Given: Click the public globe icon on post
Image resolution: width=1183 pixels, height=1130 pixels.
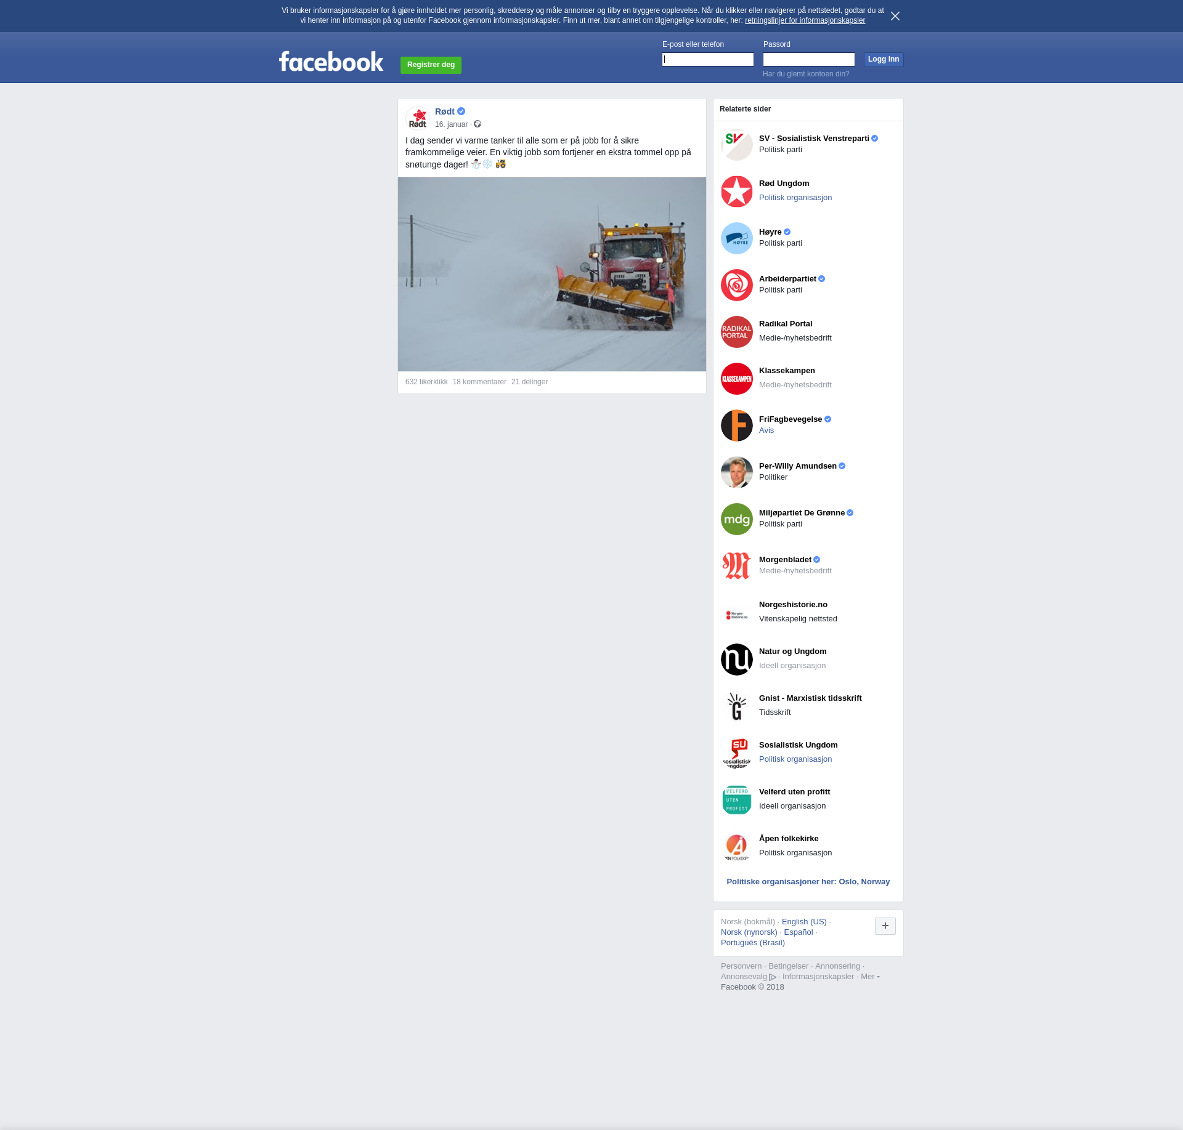Looking at the screenshot, I should tap(478, 124).
